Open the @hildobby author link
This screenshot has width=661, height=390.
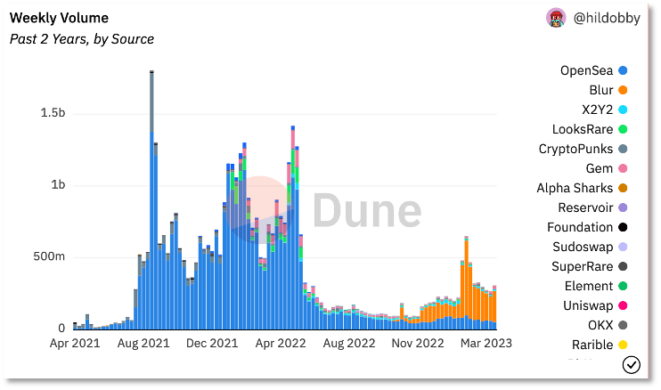coord(606,19)
